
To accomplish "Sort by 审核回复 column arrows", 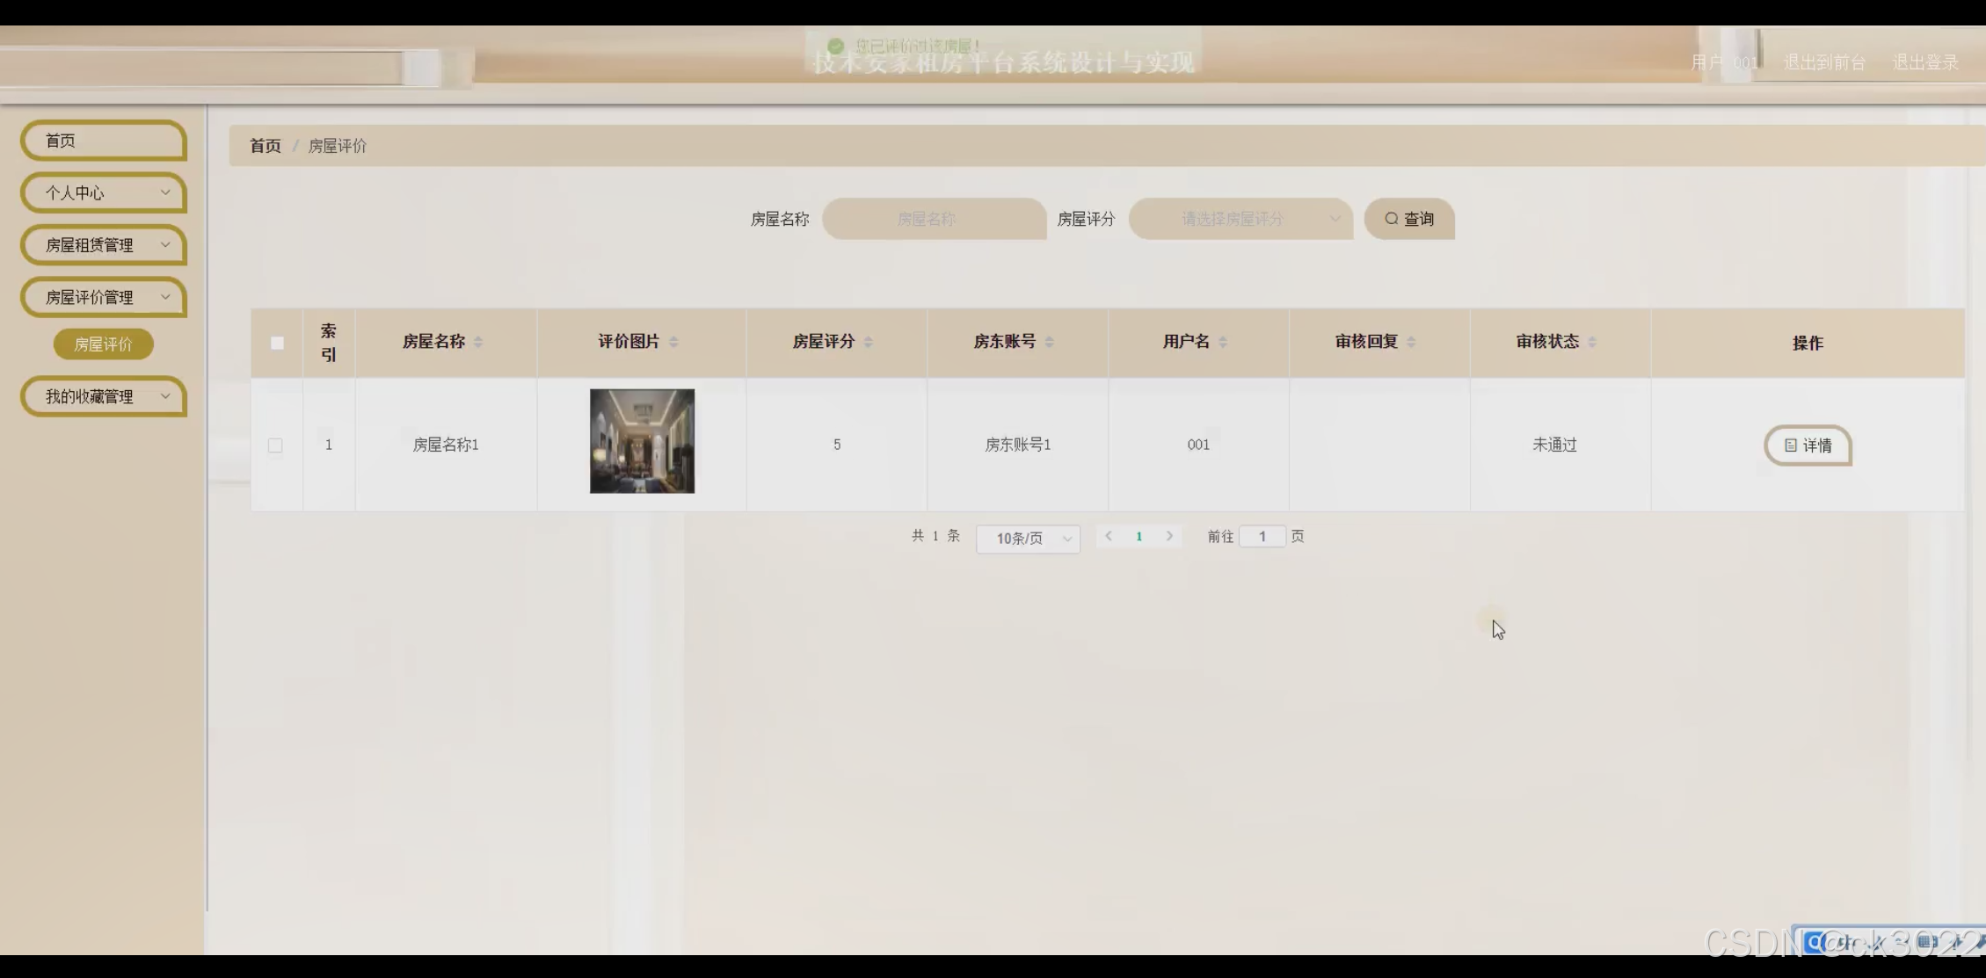I will [x=1411, y=342].
